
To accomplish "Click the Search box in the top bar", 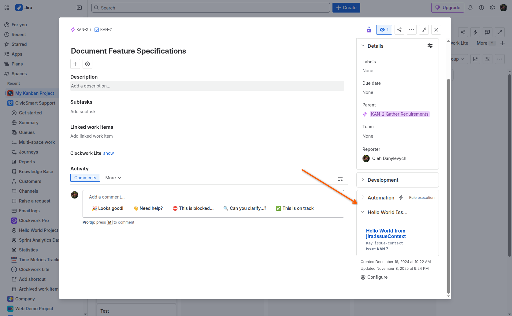I will pos(210,8).
